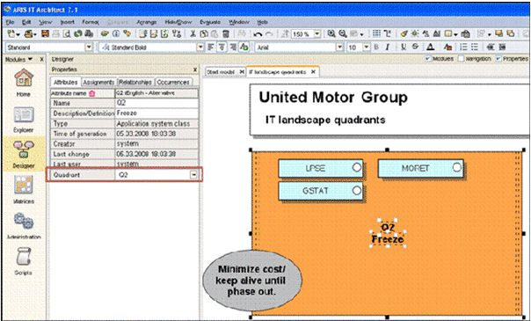
Task: Toggle the Properties checkbox
Action: [498, 59]
